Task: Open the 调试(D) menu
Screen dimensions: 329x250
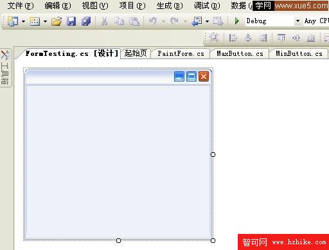Action: (207, 6)
